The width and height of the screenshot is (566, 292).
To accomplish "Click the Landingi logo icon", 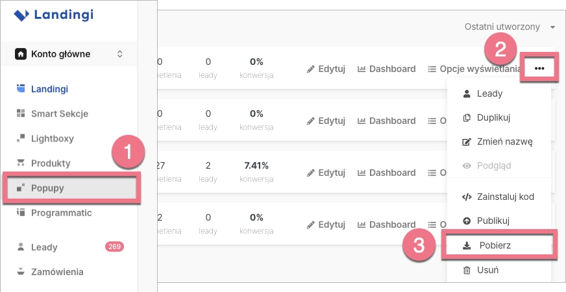I will [x=22, y=14].
